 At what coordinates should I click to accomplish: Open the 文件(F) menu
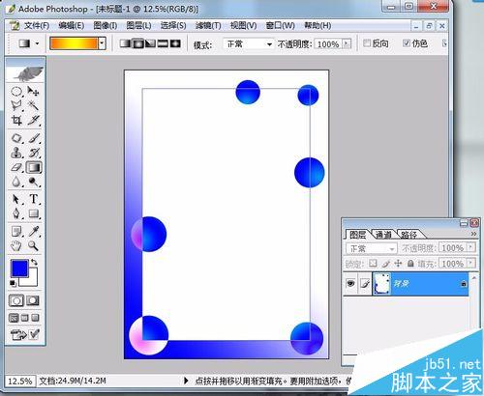(x=36, y=25)
